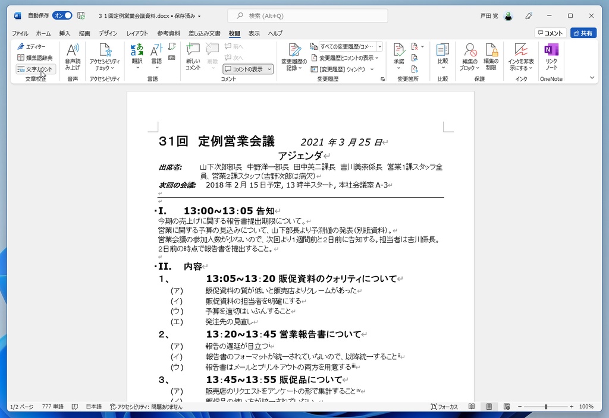Go to previous change icon
Image resolution: width=609 pixels, height=418 pixels.
pyautogui.click(x=415, y=58)
